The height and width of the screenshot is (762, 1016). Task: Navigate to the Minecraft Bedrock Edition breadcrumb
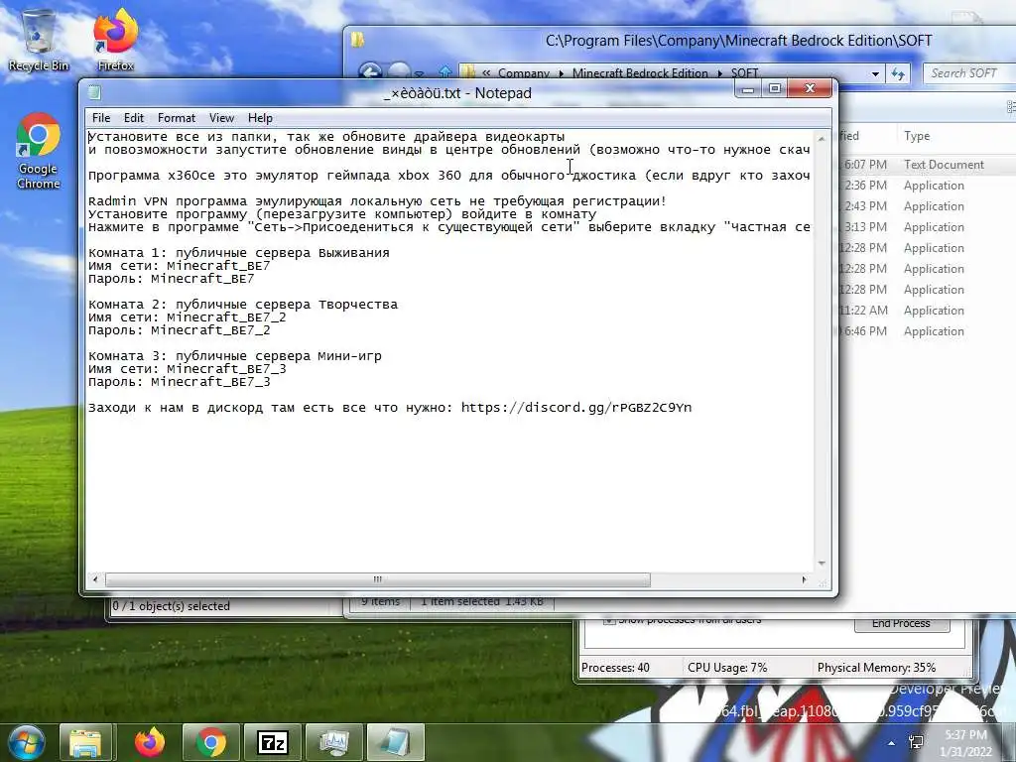pyautogui.click(x=640, y=73)
